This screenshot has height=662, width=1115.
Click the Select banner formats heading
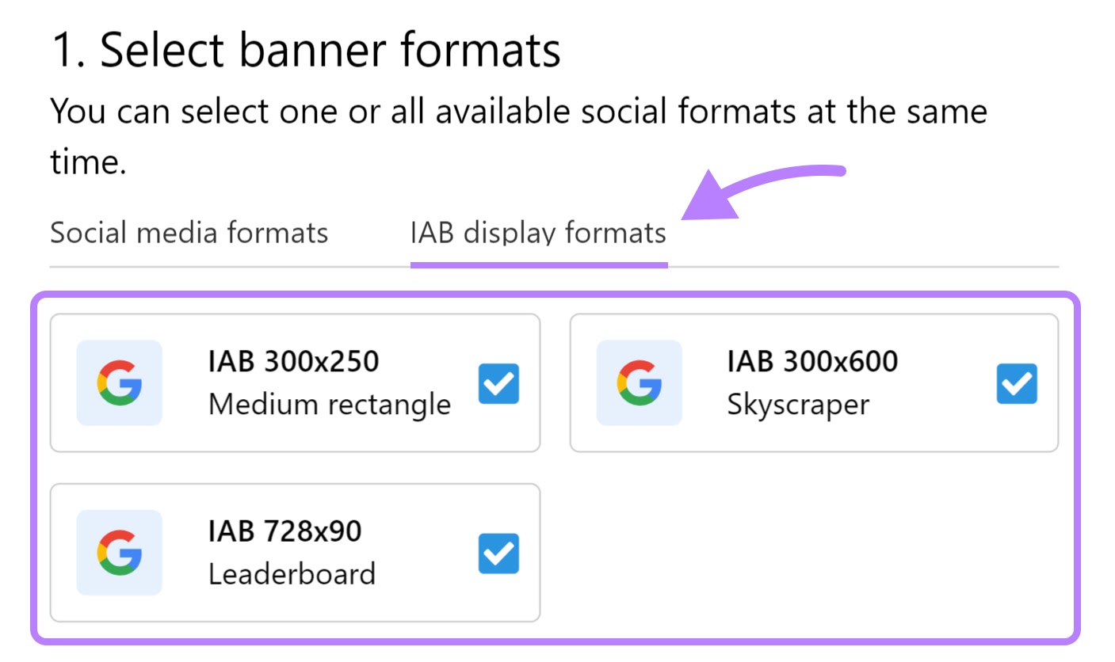click(x=306, y=51)
